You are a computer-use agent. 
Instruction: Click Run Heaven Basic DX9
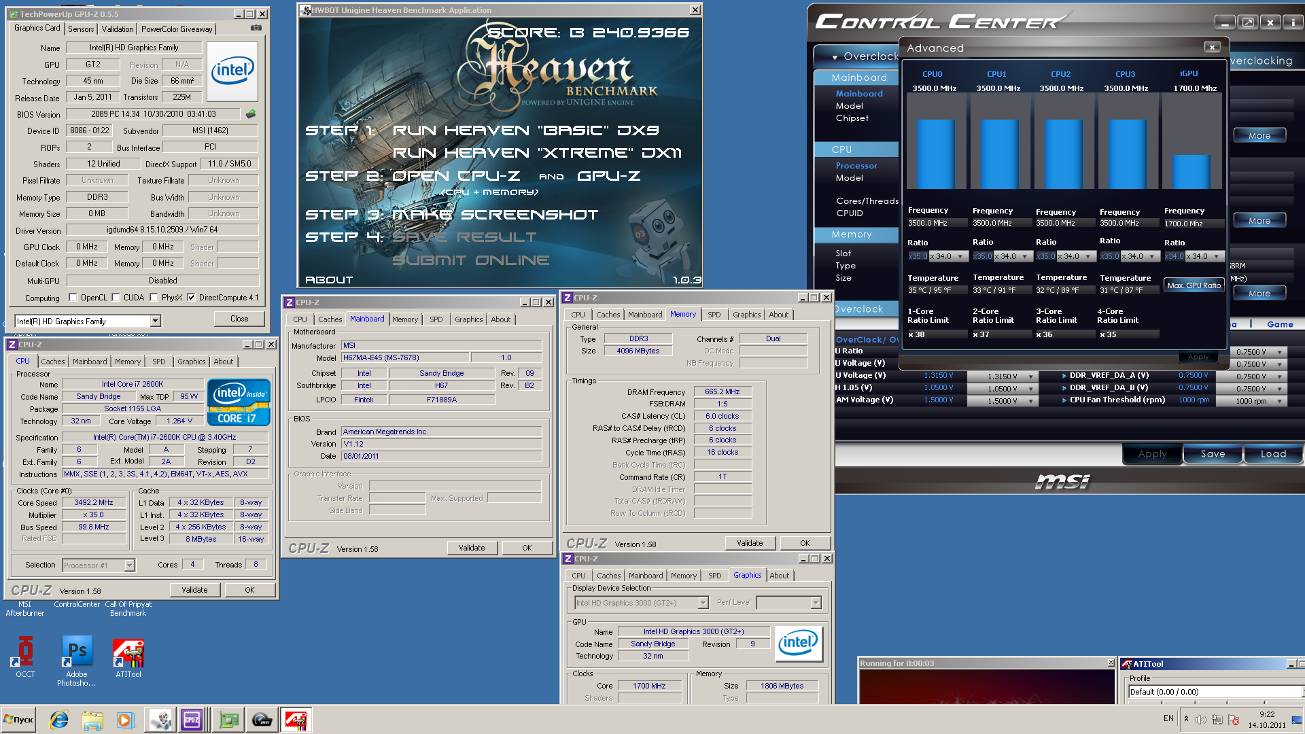tap(525, 130)
